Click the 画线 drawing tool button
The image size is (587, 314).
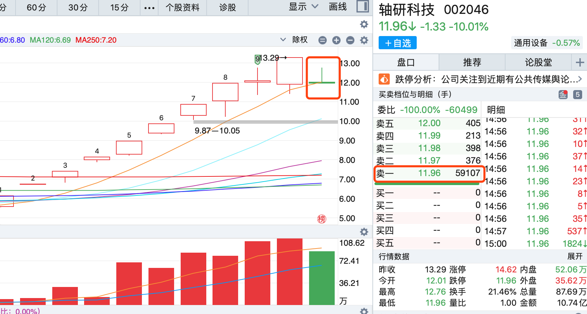(x=338, y=7)
